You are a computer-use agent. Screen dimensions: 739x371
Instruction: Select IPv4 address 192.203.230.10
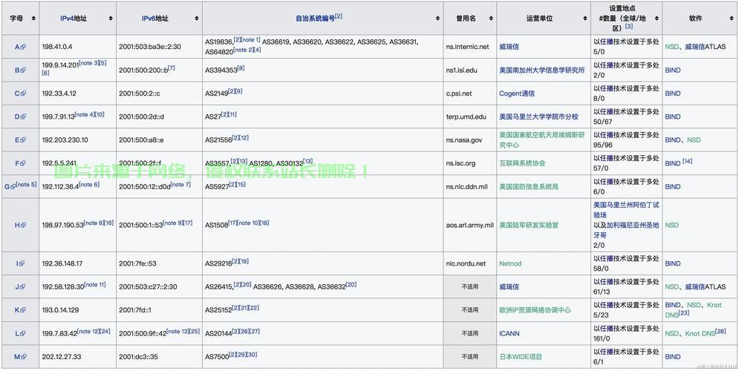click(x=65, y=139)
